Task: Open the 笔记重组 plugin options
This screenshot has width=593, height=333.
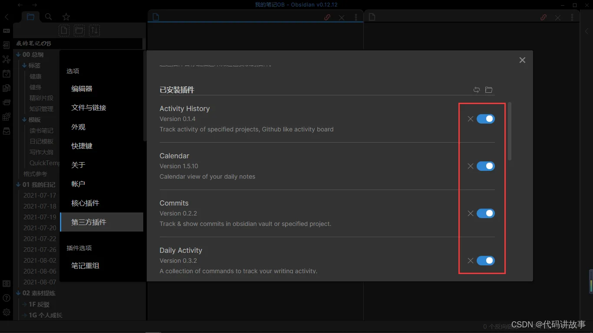Action: pos(102,265)
